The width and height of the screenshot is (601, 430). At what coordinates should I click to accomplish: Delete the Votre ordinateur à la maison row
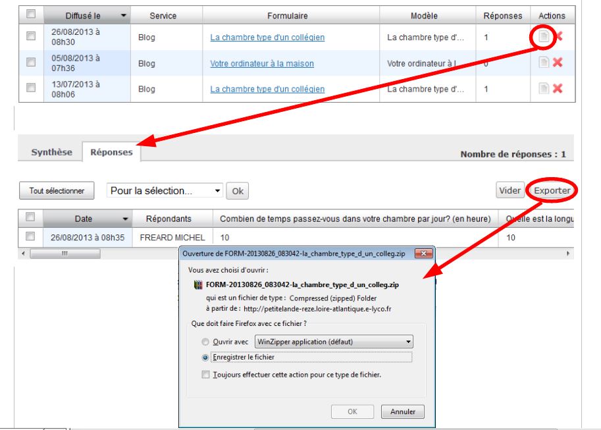(x=558, y=63)
